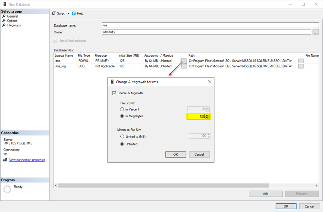
Task: Click the connection properties icon
Action: [x=5, y=160]
